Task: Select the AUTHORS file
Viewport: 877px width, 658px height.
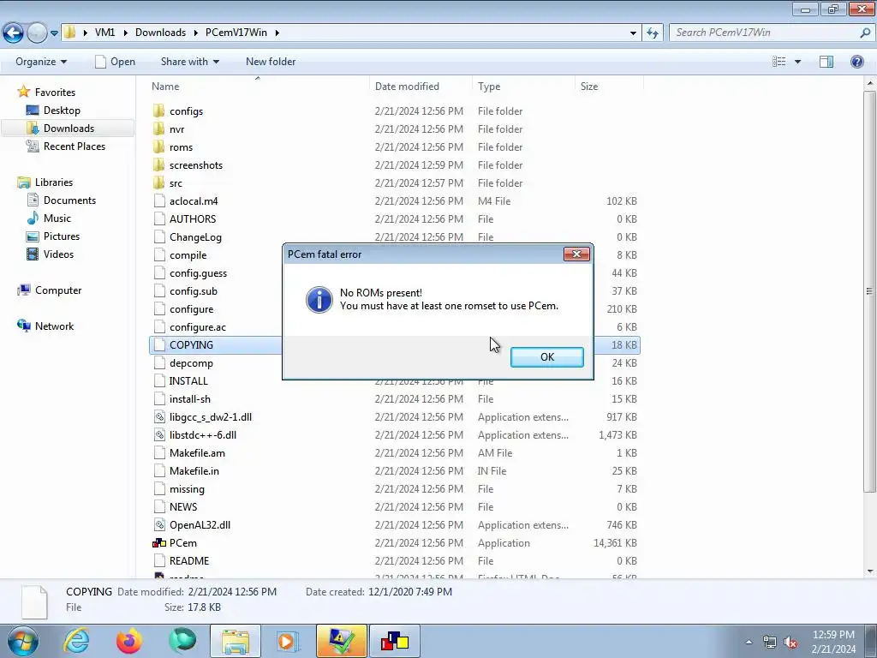Action: pos(193,218)
